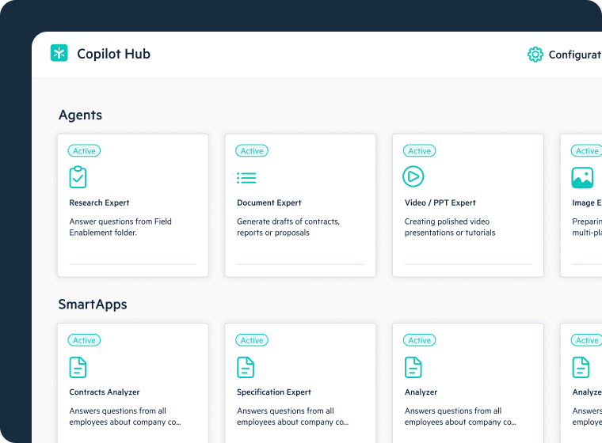Select the SmartApps section heading
The image size is (602, 443).
(x=92, y=305)
